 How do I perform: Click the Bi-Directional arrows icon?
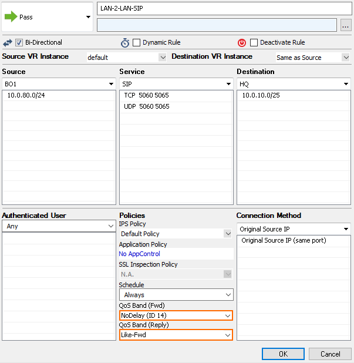click(x=8, y=43)
